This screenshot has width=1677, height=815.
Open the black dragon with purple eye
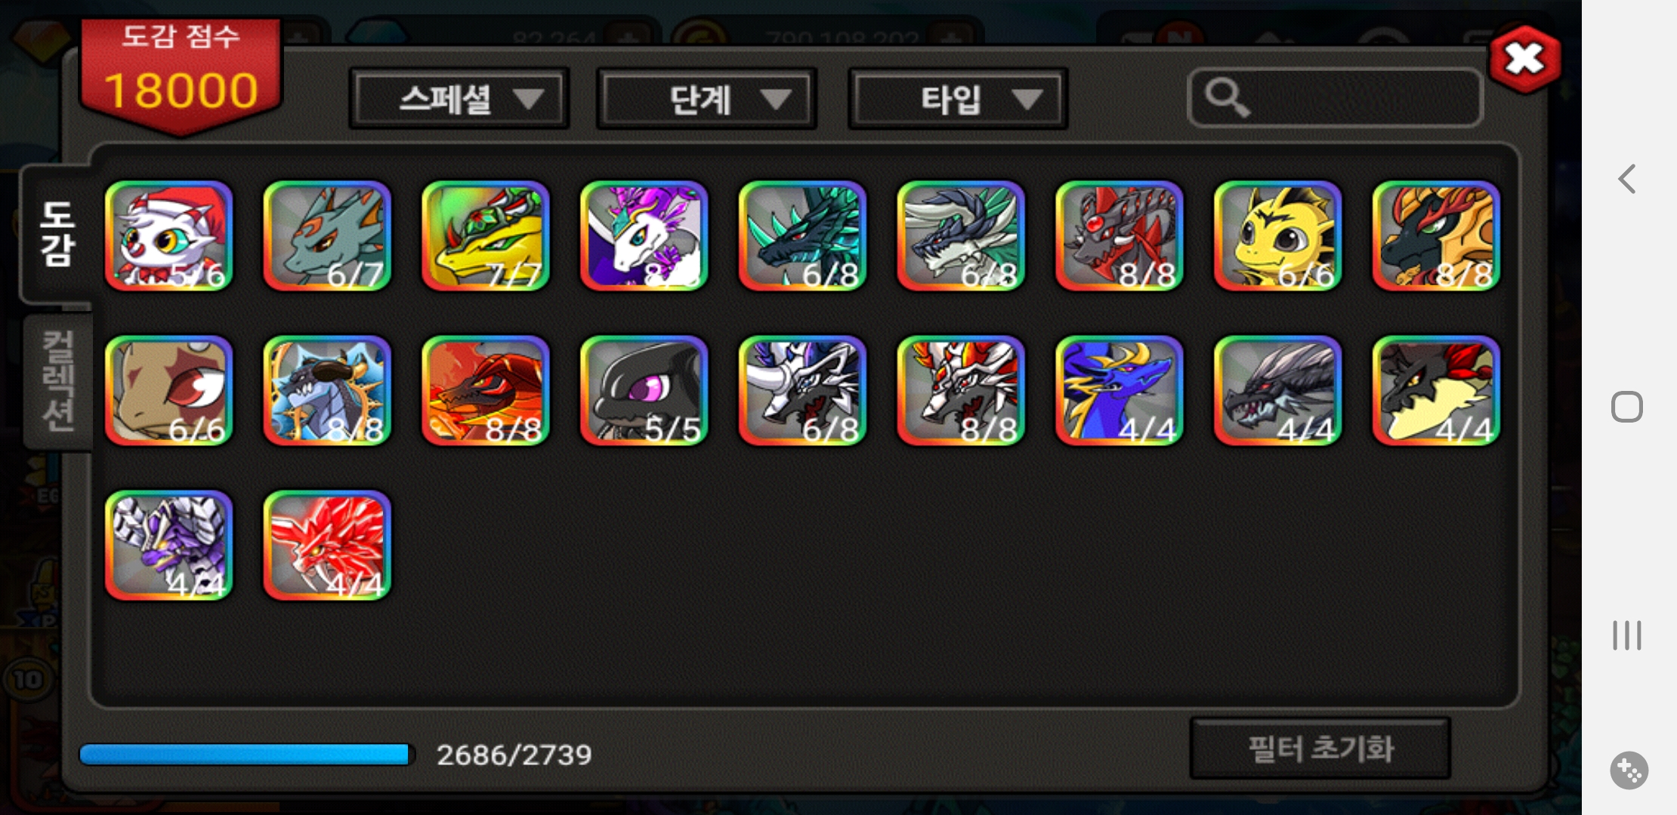point(644,391)
